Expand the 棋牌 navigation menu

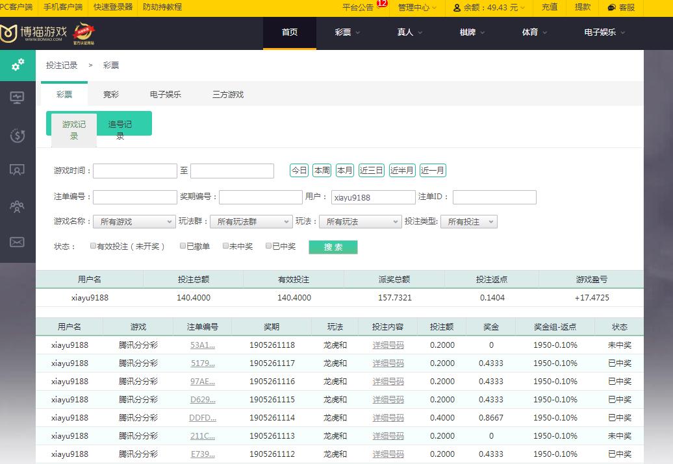[472, 32]
